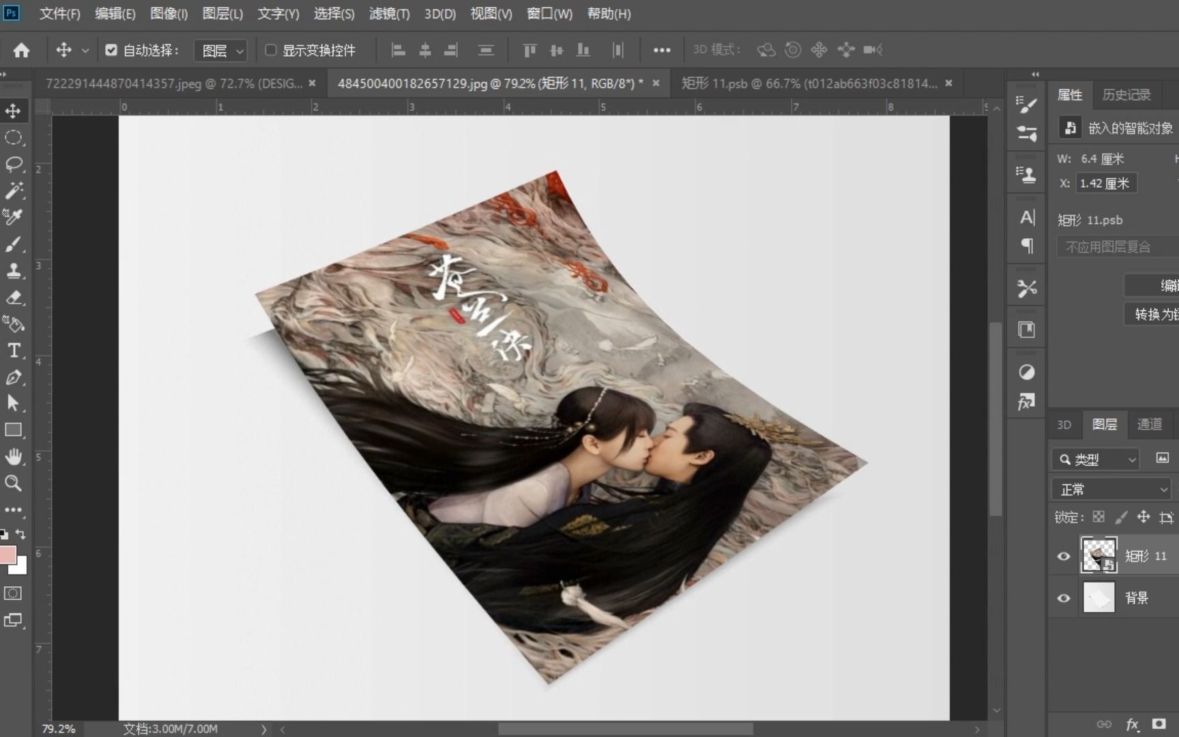Select the Move tool in toolbox
This screenshot has width=1179, height=737.
[13, 111]
